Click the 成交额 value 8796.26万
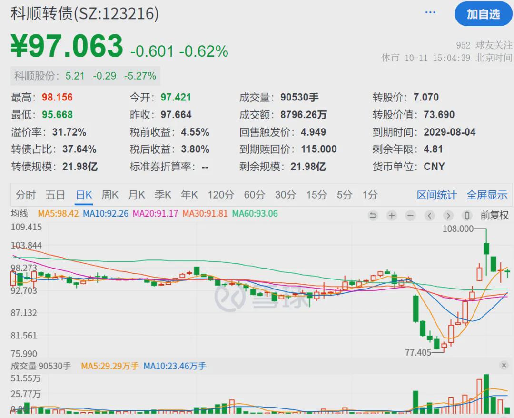Screen dimensions: 514x418 pos(304,114)
